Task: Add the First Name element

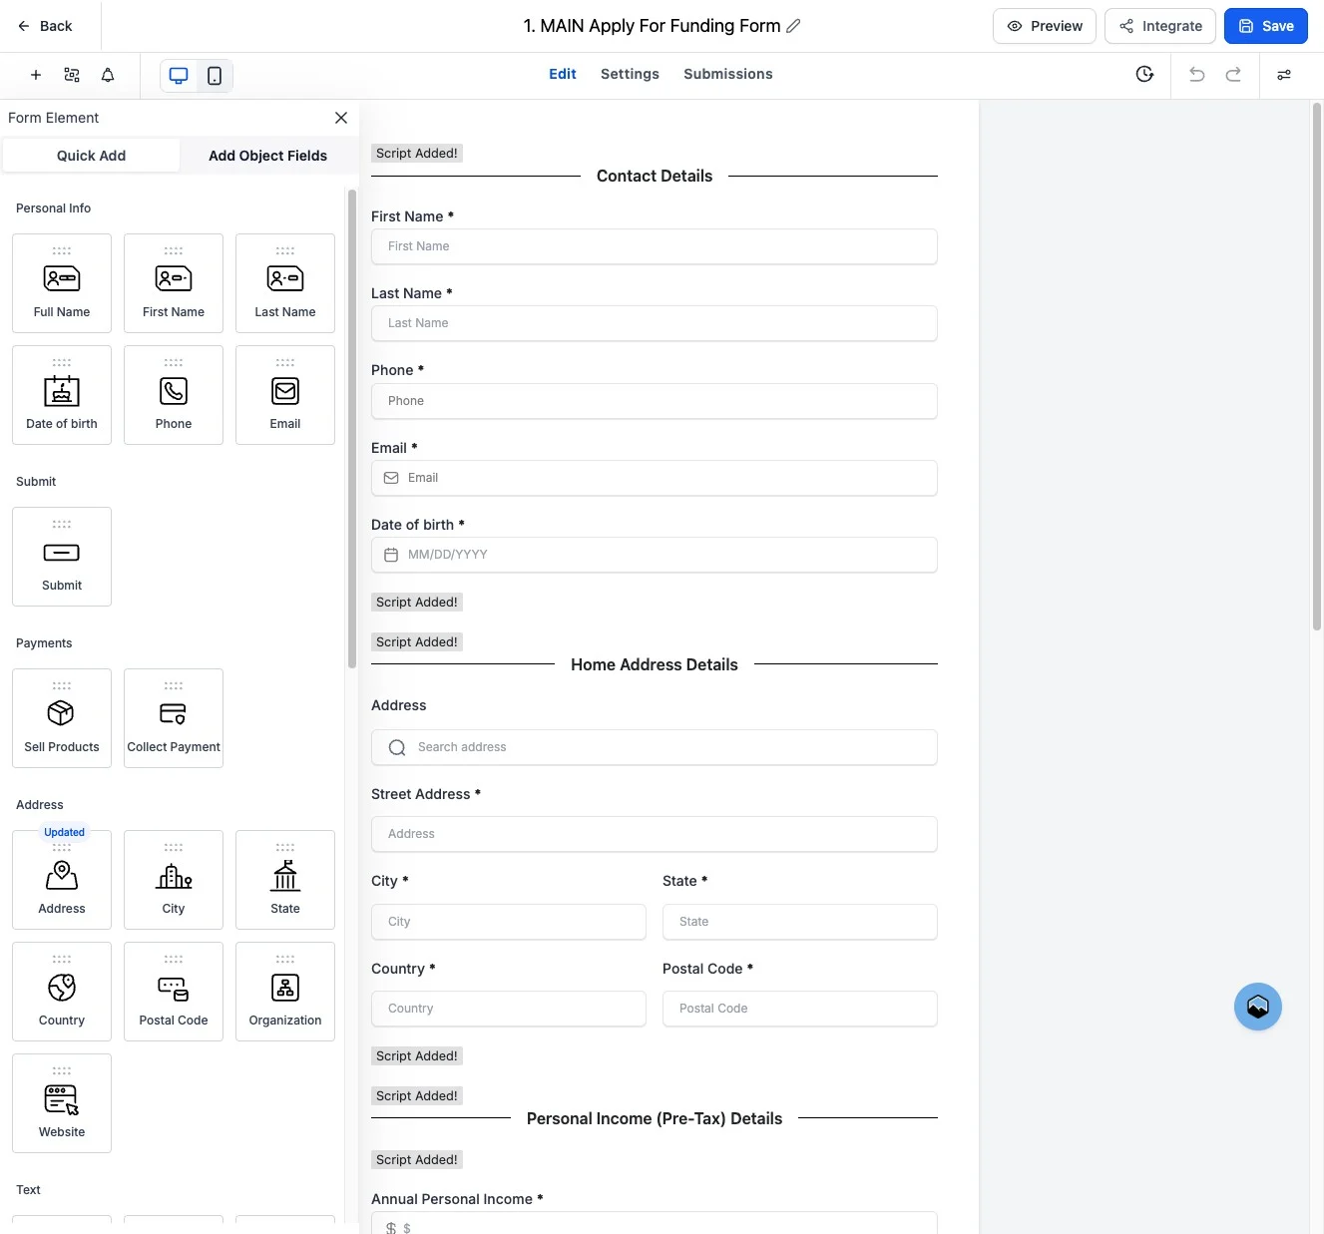Action: coord(174,283)
